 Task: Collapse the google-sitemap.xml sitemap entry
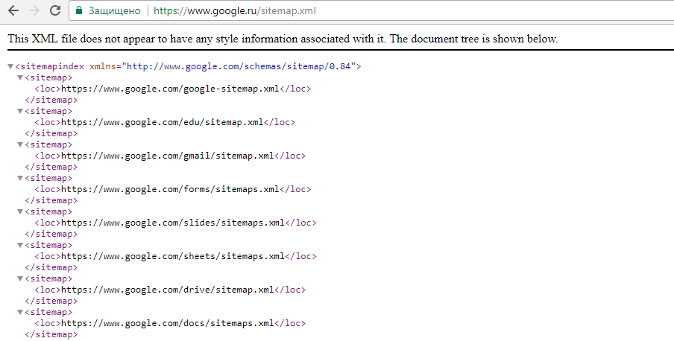pyautogui.click(x=20, y=77)
